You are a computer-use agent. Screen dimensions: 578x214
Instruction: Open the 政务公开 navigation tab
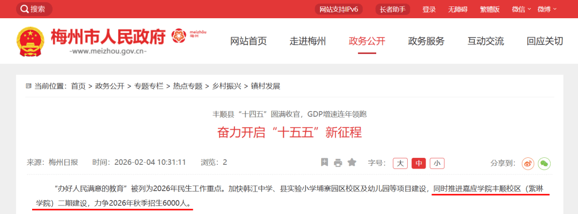pyautogui.click(x=367, y=41)
